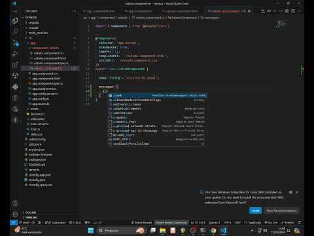Click UTF-8 encoding in the status bar
The height and width of the screenshot is (236, 314).
(x=227, y=222)
